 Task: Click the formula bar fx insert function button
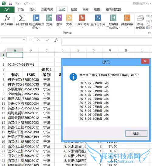coord(56,40)
